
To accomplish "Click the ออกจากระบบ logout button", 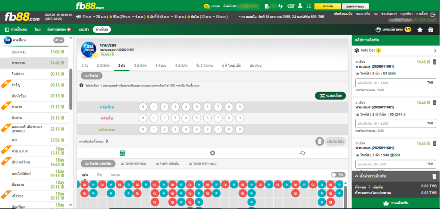I will 355,6.
